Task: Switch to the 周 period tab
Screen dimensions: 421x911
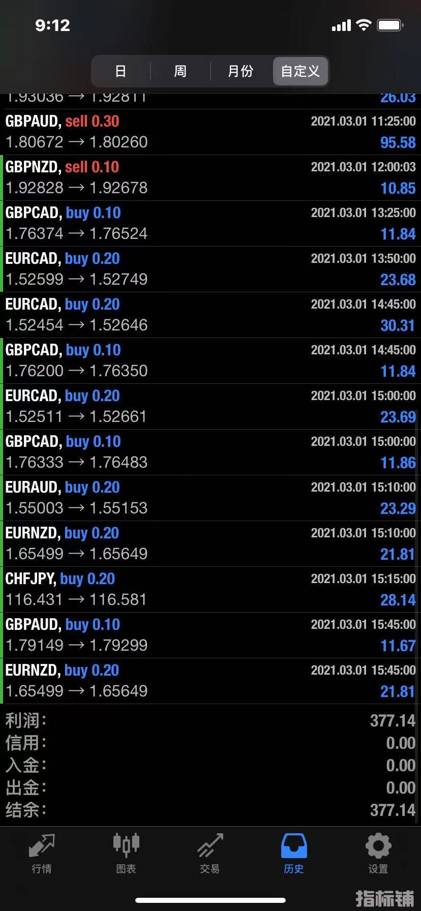Action: pos(181,71)
